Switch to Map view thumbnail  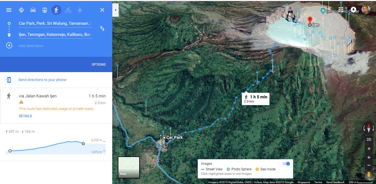(129, 167)
